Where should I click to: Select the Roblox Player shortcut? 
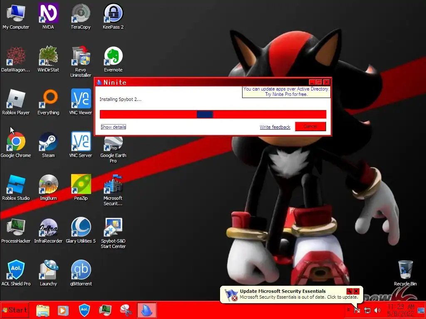click(16, 102)
